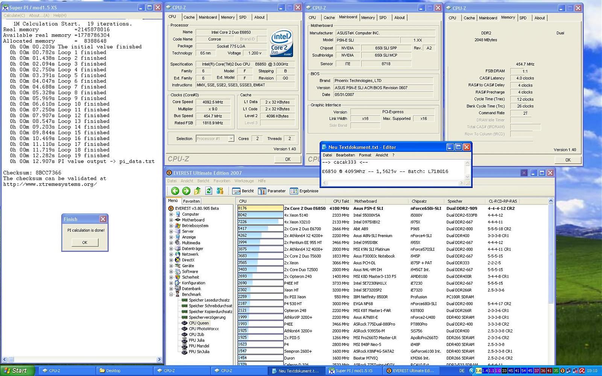Open the Help(H) menu in Super PI
The width and height of the screenshot is (602, 376).
tap(60, 15)
